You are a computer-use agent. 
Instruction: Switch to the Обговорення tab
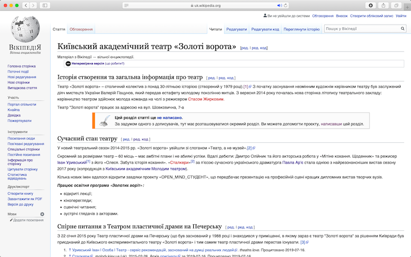click(x=81, y=29)
